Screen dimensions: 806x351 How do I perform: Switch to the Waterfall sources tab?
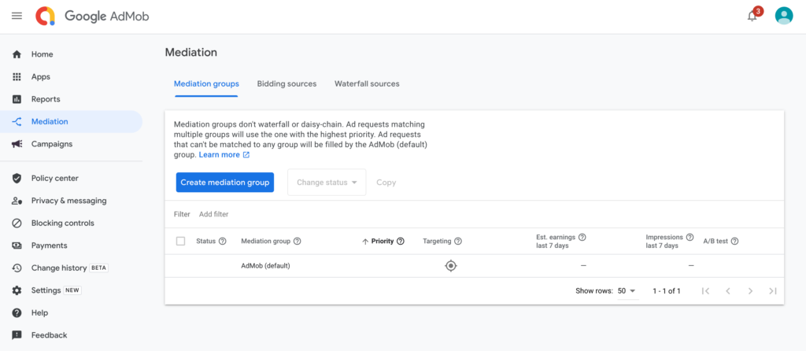(x=367, y=83)
